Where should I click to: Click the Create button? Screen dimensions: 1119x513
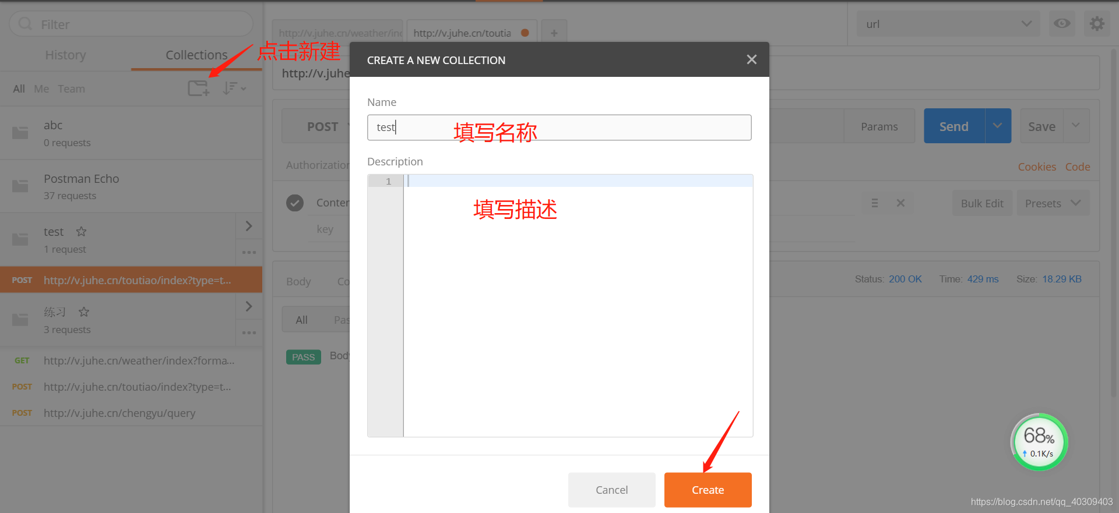point(708,490)
